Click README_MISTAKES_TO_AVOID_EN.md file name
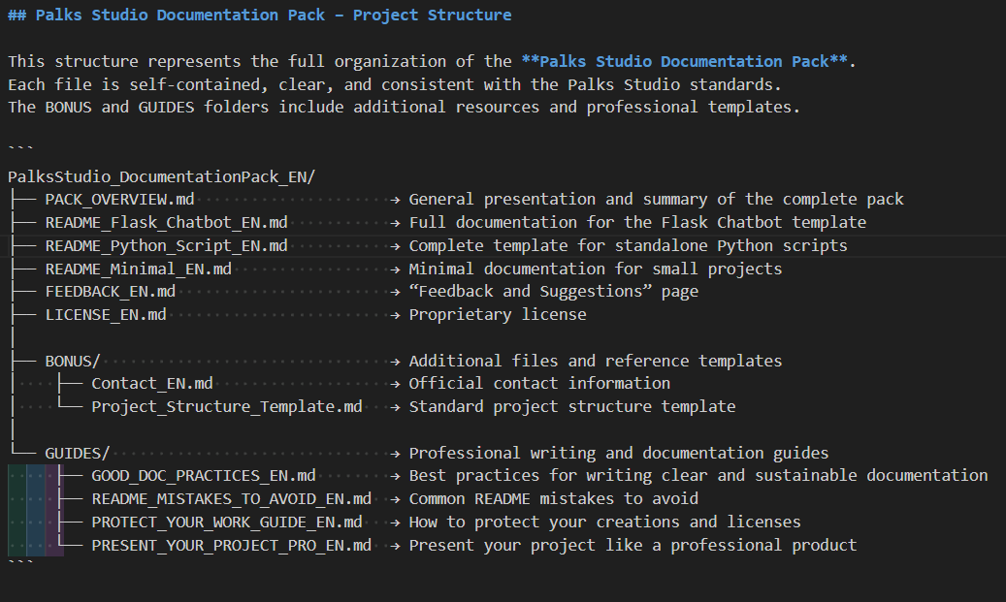 coord(232,499)
